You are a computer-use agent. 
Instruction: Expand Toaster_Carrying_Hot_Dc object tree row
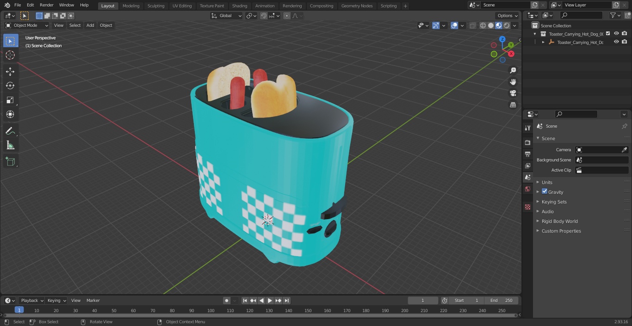tap(543, 42)
